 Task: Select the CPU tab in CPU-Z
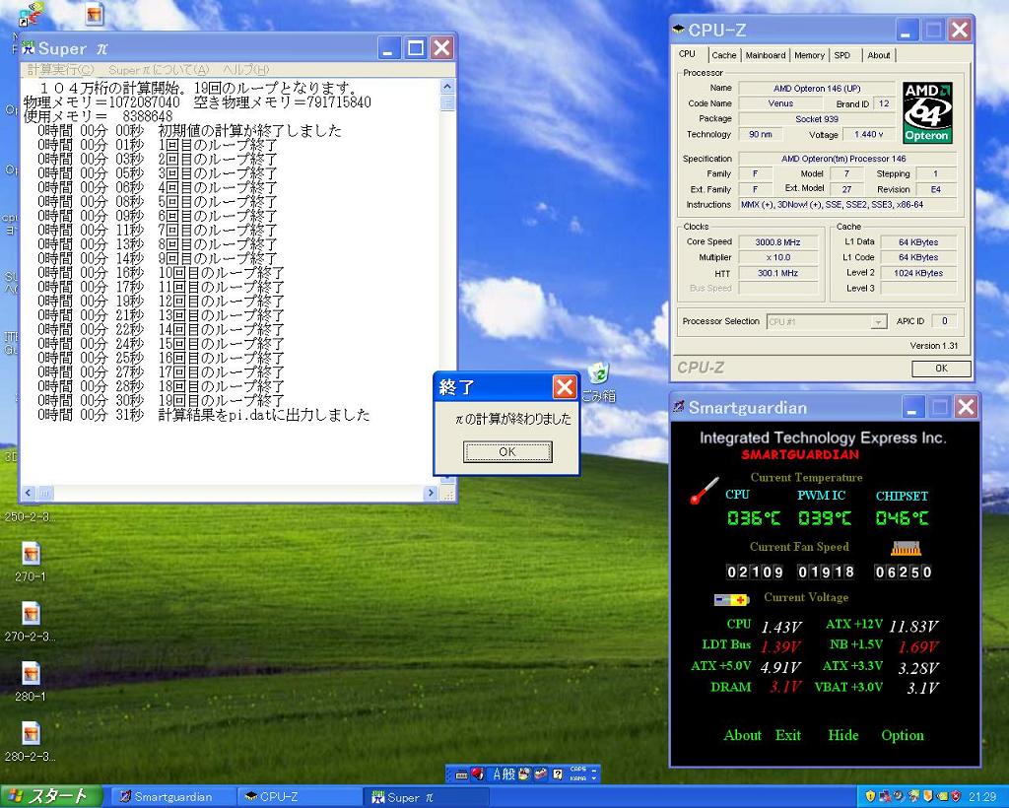click(x=687, y=54)
